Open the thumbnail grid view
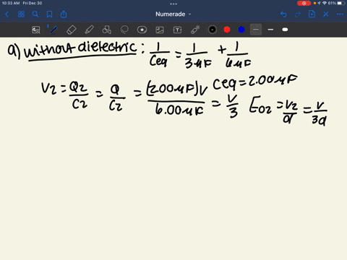The width and height of the screenshot is (347, 260). 21,14
